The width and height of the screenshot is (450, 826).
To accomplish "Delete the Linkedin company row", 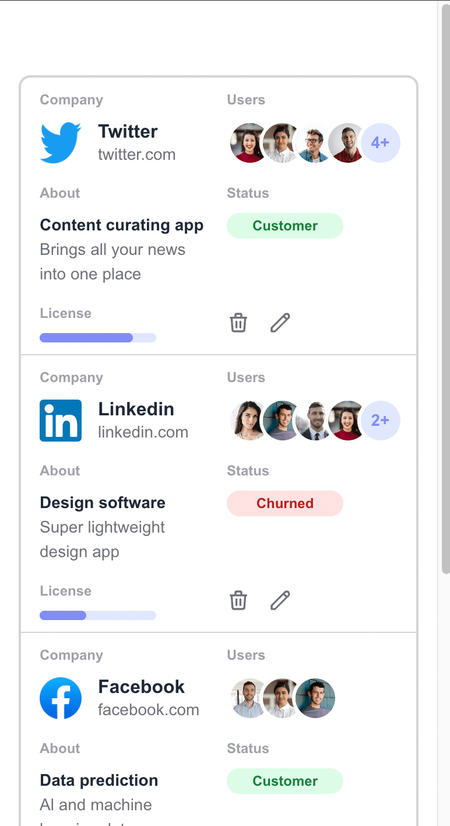I will (x=238, y=600).
